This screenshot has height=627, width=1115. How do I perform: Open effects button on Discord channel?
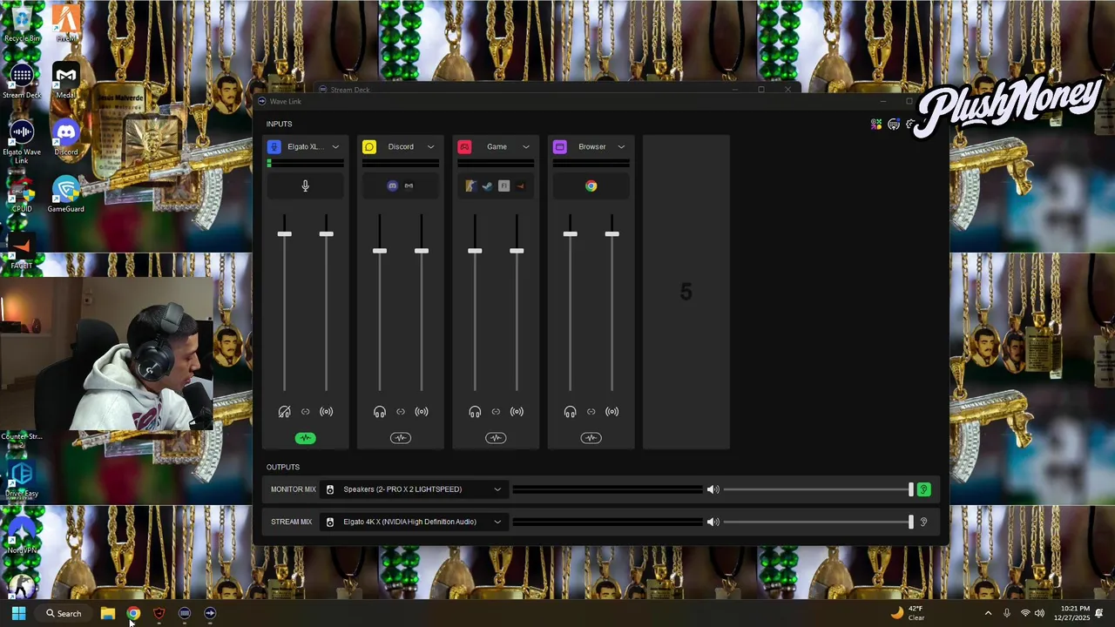401,438
